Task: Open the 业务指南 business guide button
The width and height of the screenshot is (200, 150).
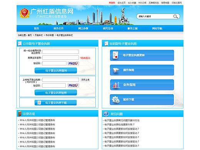Action: pos(142,85)
